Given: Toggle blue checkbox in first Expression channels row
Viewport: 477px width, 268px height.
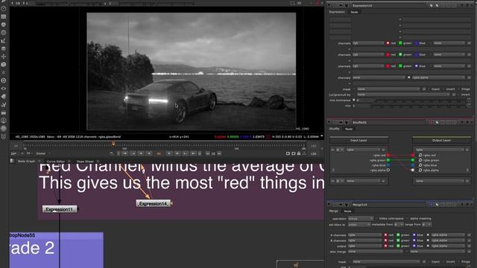Looking at the screenshot, I should (x=416, y=43).
